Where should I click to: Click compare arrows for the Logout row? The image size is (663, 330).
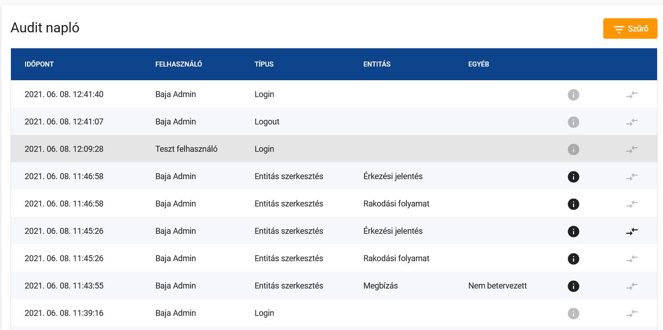pyautogui.click(x=632, y=122)
